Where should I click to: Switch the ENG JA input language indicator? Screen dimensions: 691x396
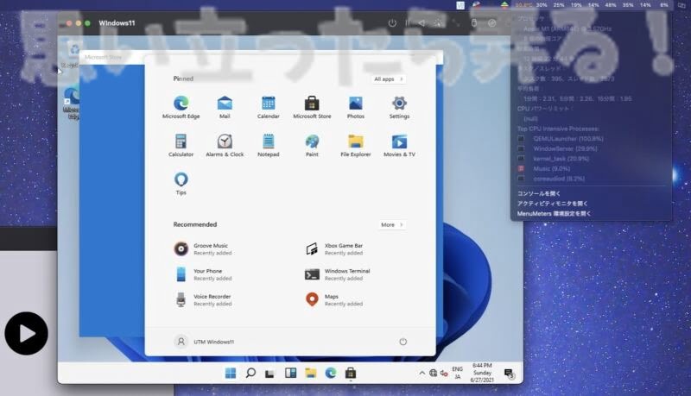click(x=458, y=373)
